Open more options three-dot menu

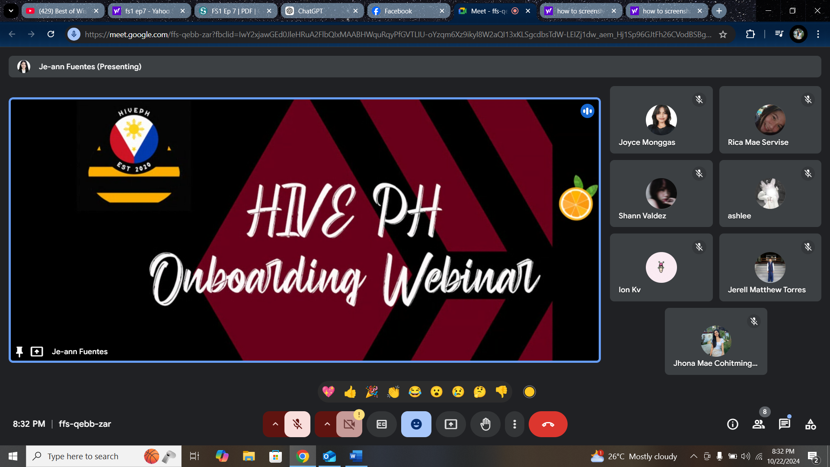[514, 424]
